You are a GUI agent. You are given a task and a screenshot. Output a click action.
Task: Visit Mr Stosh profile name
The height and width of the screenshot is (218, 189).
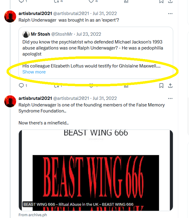click(40, 34)
